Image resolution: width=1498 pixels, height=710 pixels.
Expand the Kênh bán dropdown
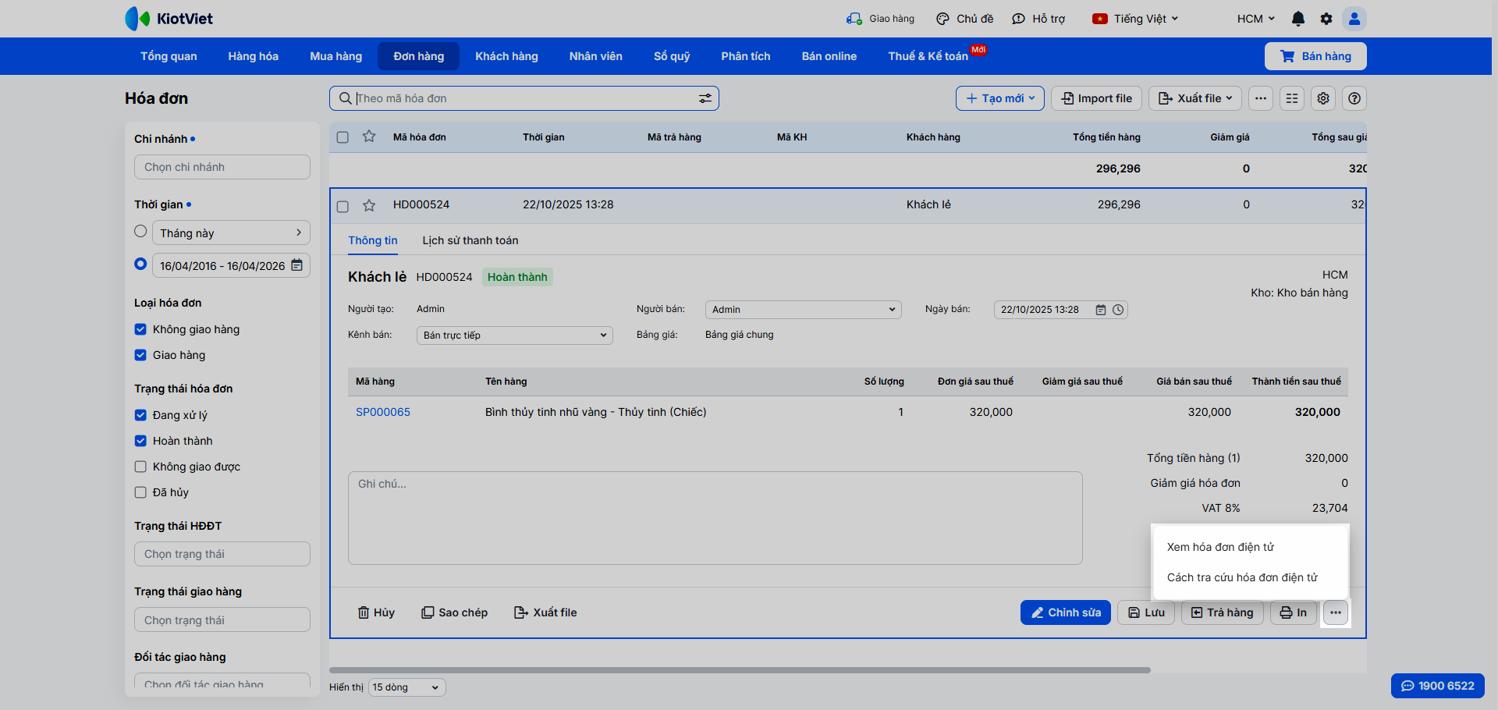(x=515, y=335)
